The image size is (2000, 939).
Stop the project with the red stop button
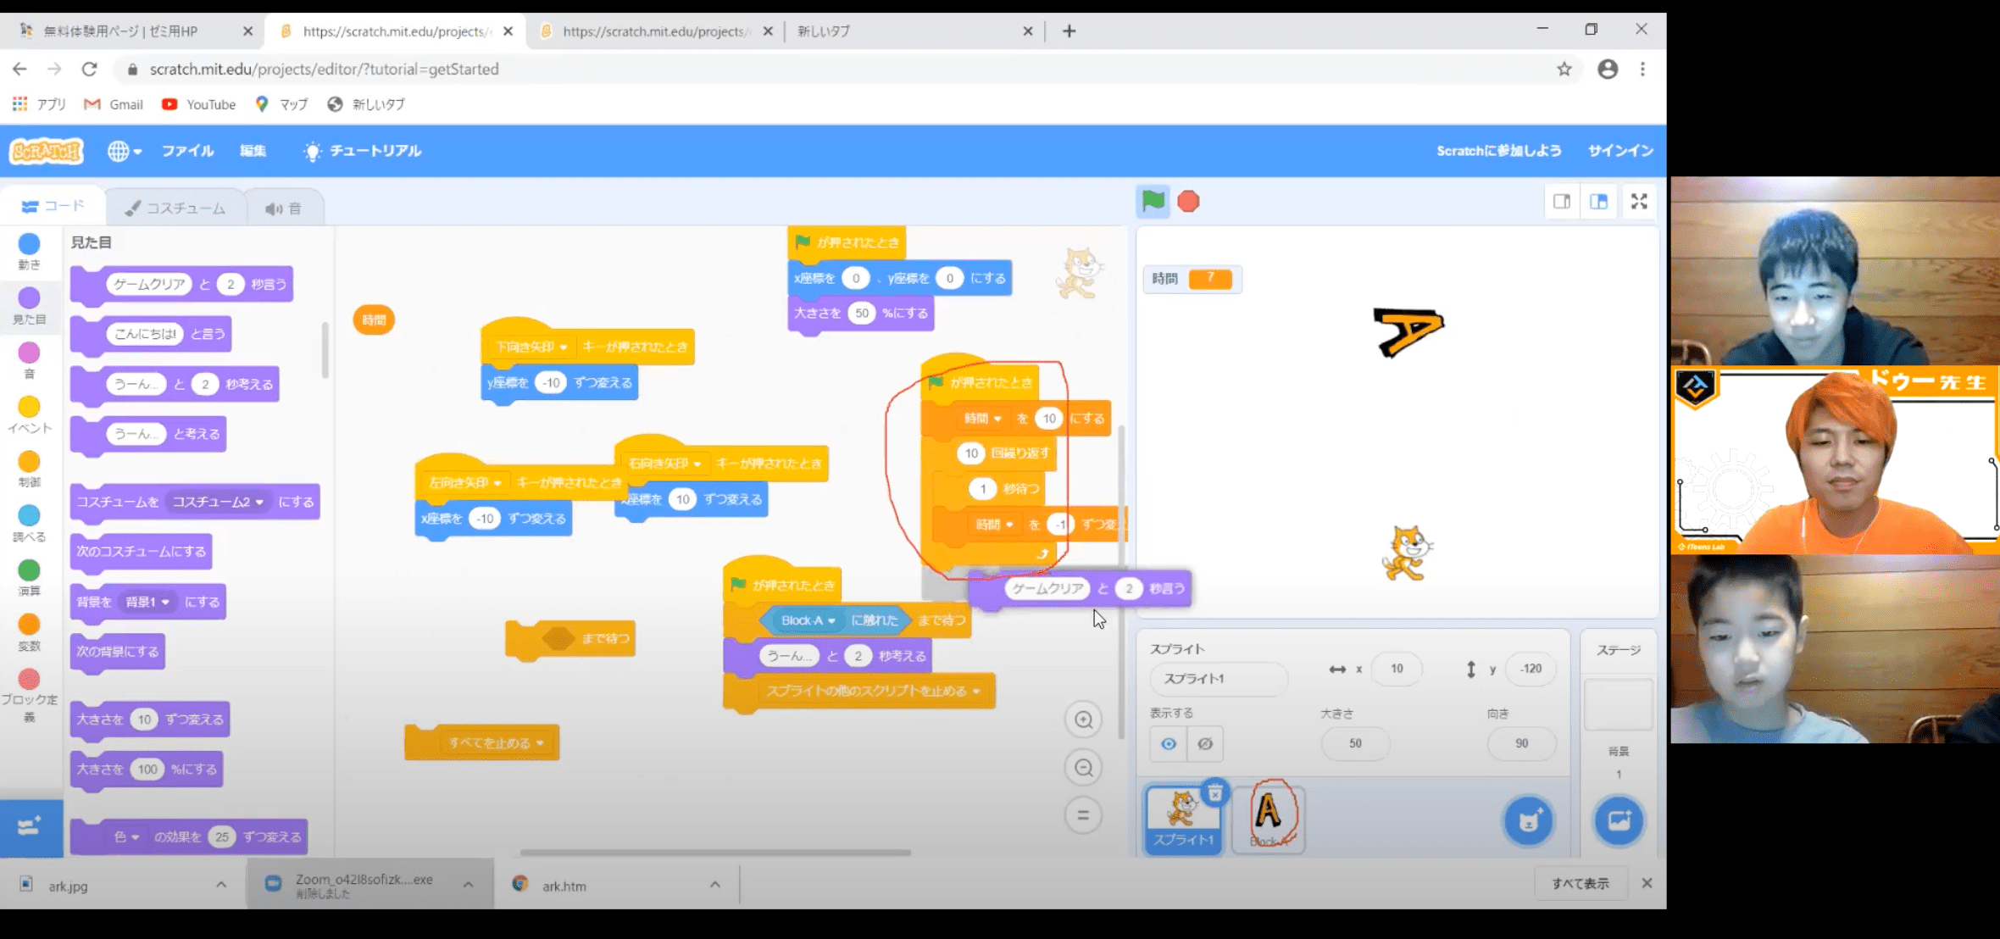pos(1188,201)
